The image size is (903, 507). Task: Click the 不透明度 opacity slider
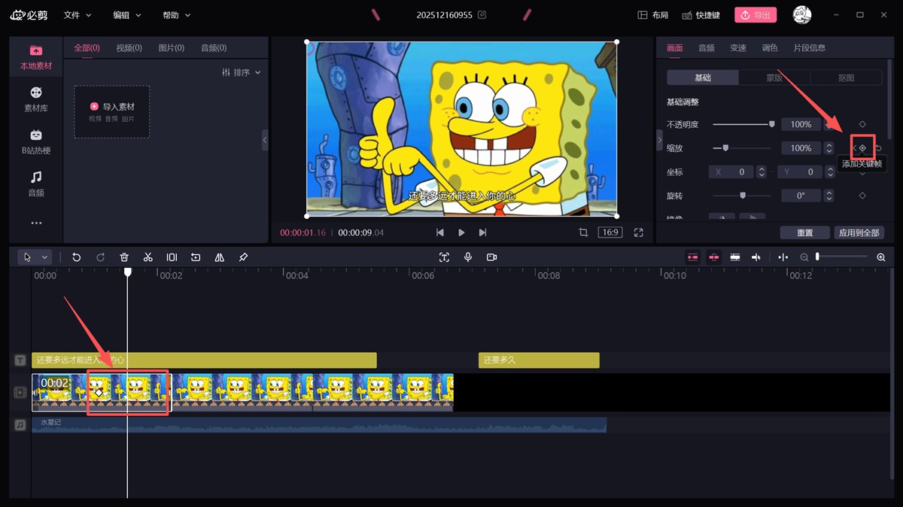(743, 124)
